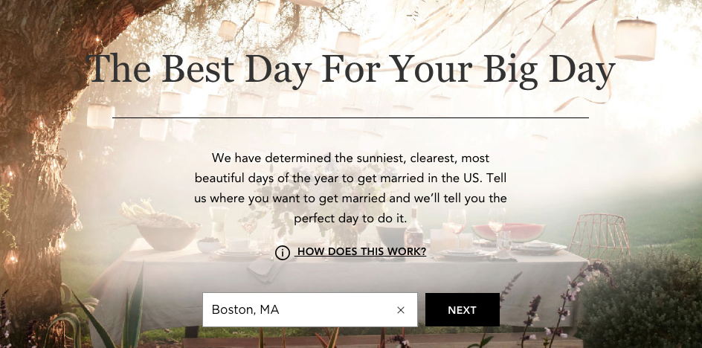The width and height of the screenshot is (702, 348).
Task: Click the pink wire chair
Action: pos(600,237)
